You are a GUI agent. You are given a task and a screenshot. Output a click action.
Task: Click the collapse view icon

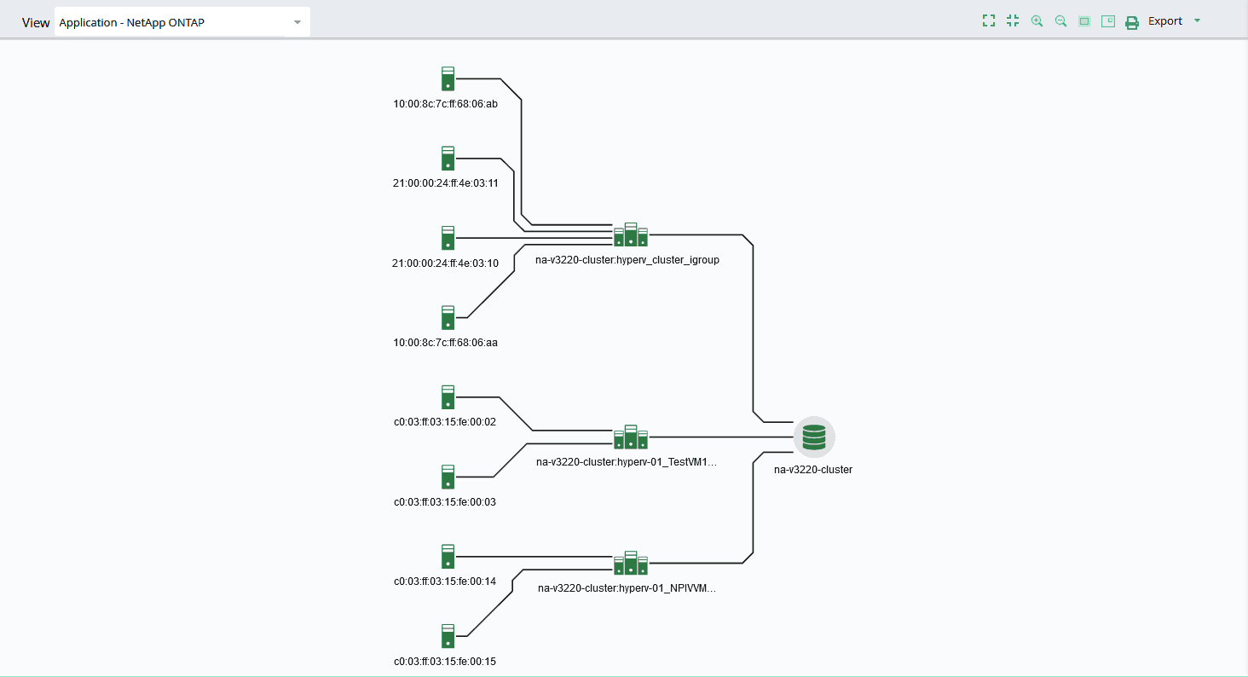pyautogui.click(x=1013, y=21)
